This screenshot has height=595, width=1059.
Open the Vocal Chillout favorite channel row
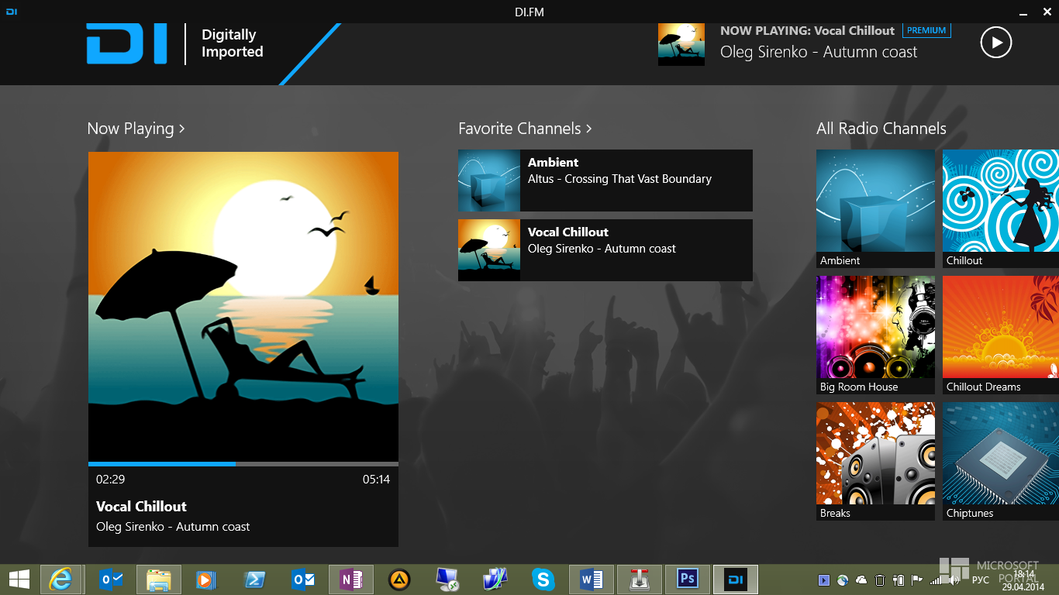[605, 250]
